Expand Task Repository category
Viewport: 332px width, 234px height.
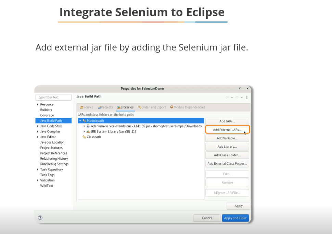[x=37, y=170]
